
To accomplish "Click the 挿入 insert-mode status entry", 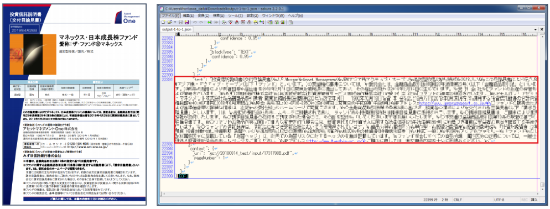I will pos(534,200).
